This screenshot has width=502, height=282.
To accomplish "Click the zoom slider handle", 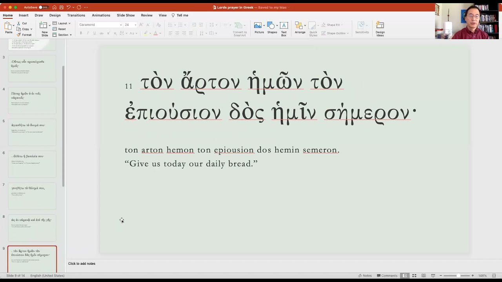I will [x=458, y=276].
